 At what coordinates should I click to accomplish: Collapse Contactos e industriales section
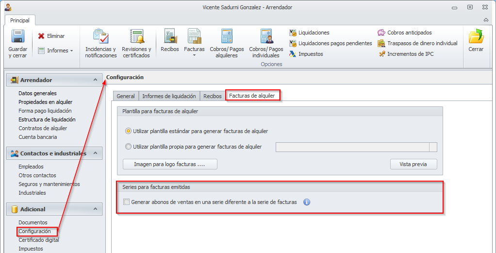coord(95,153)
